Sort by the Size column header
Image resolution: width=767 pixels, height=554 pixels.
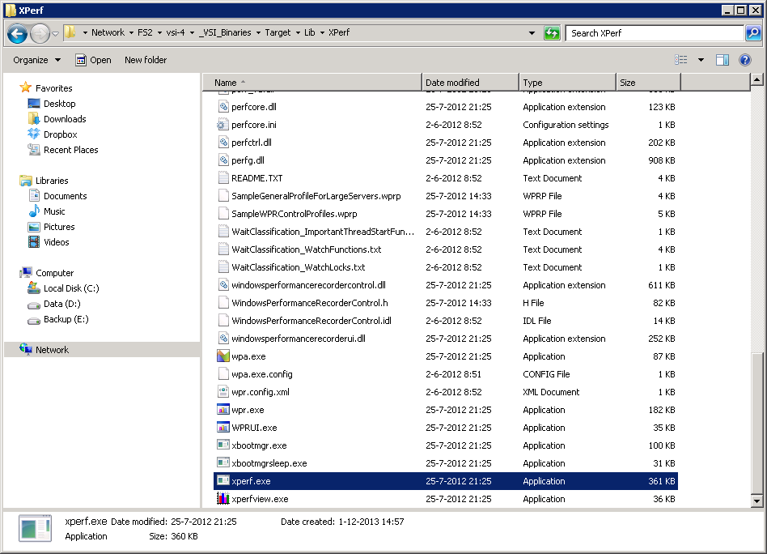[648, 83]
